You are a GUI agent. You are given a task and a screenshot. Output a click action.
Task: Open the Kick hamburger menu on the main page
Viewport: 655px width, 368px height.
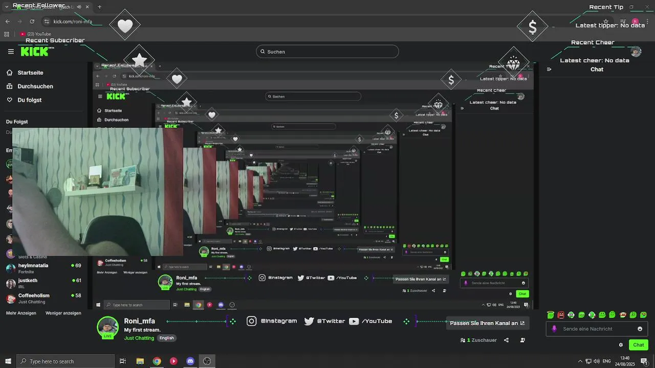click(x=11, y=52)
